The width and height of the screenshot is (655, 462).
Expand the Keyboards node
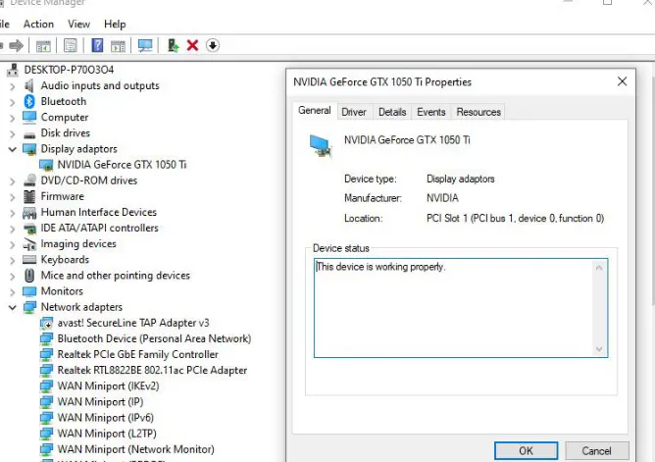[12, 260]
